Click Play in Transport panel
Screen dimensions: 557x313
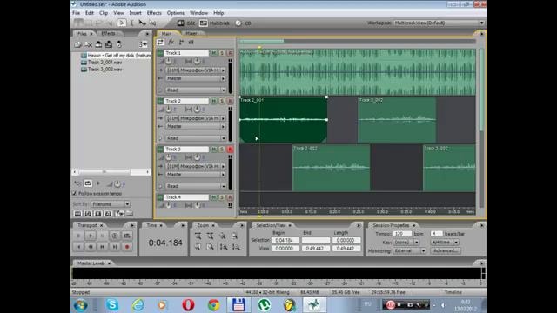(91, 236)
